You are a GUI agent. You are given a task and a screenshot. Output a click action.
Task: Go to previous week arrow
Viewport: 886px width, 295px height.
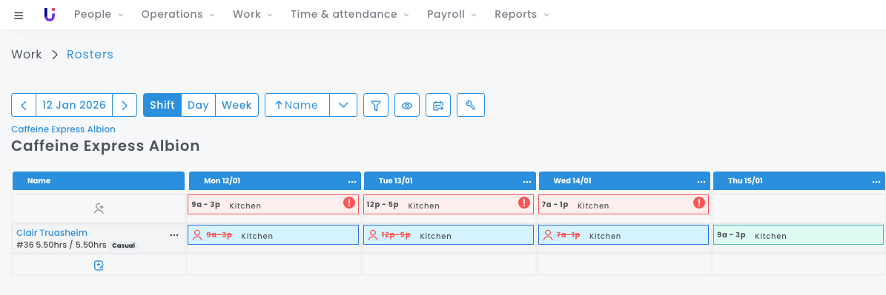(x=24, y=105)
